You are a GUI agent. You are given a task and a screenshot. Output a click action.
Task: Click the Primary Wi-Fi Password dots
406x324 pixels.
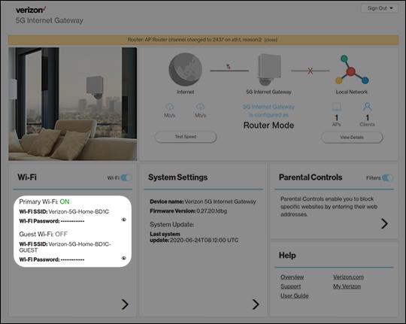point(72,221)
